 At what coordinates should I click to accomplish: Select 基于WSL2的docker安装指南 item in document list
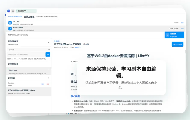coord(29,92)
